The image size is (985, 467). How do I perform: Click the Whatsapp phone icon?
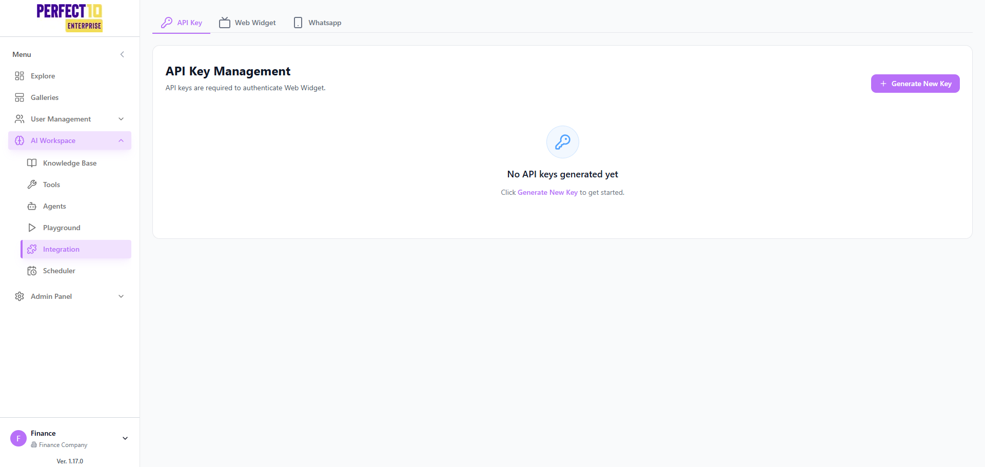coord(298,23)
